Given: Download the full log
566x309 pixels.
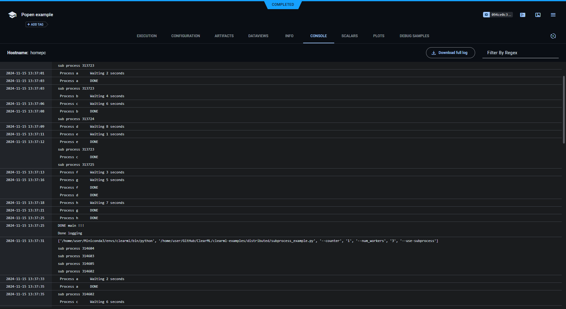Looking at the screenshot, I should pos(450,53).
